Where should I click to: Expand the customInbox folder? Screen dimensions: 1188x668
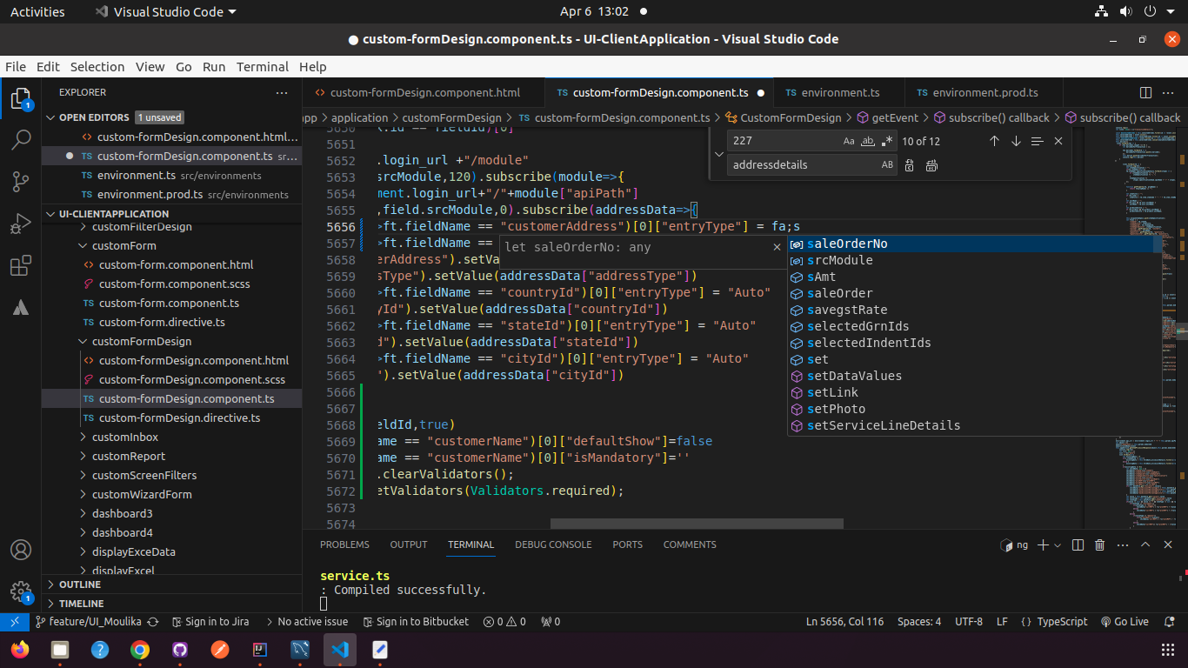click(124, 438)
